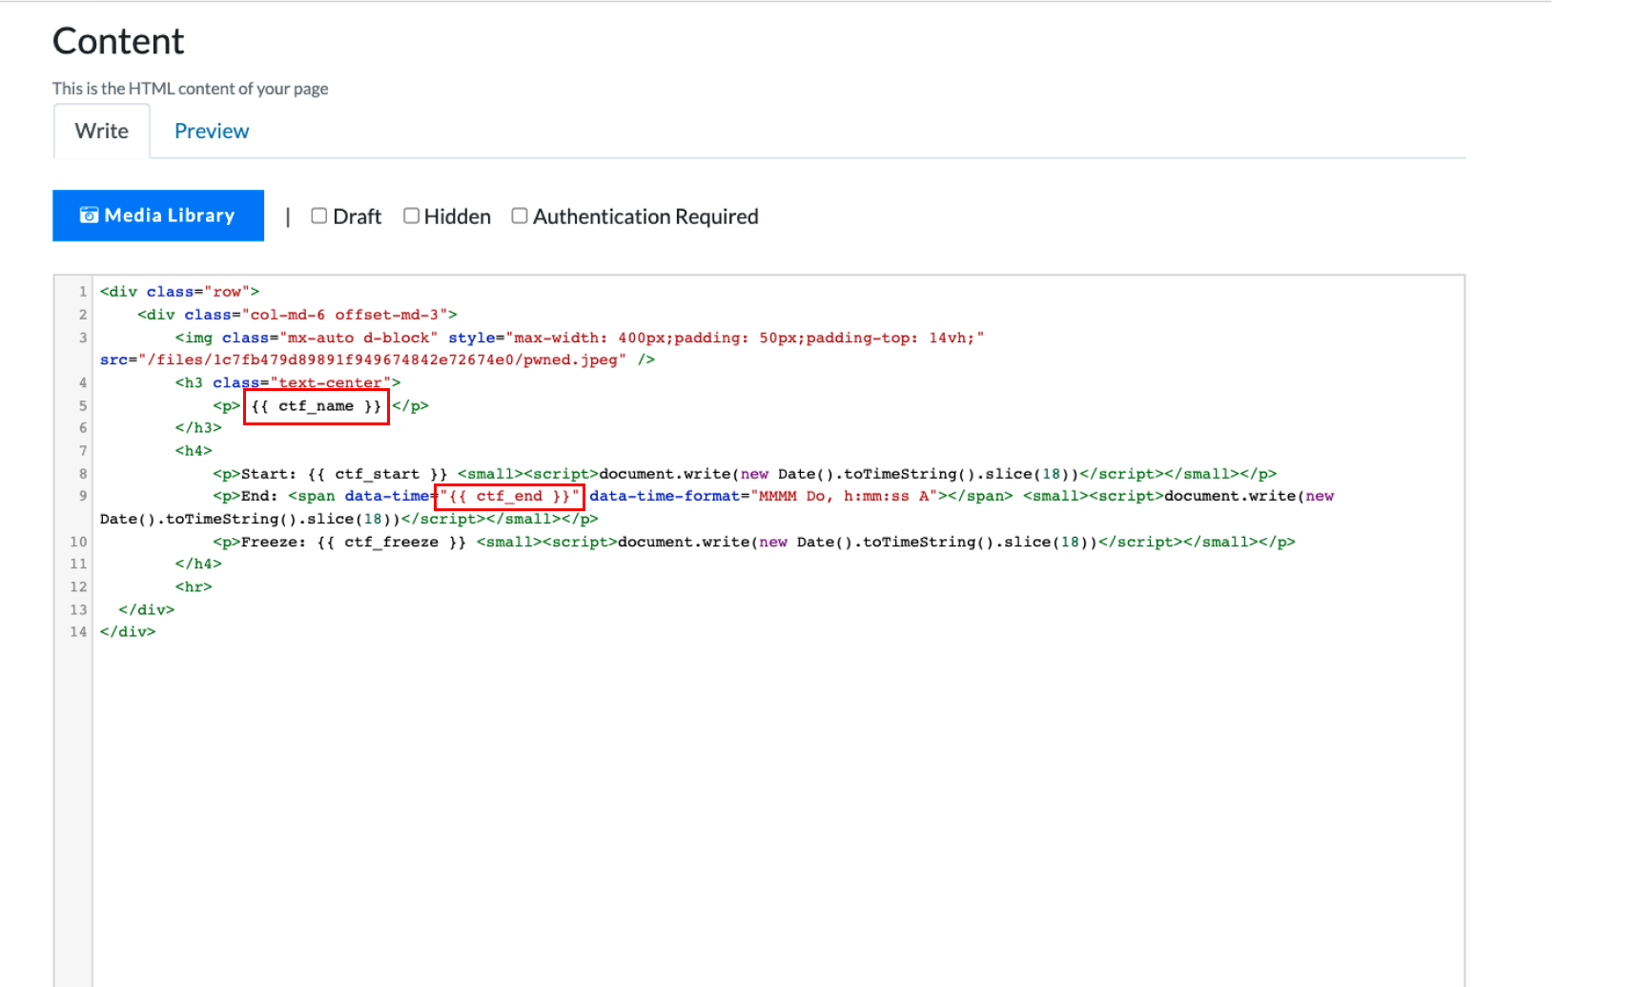
Task: Click line number 1 in the editor gutter
Action: click(83, 292)
